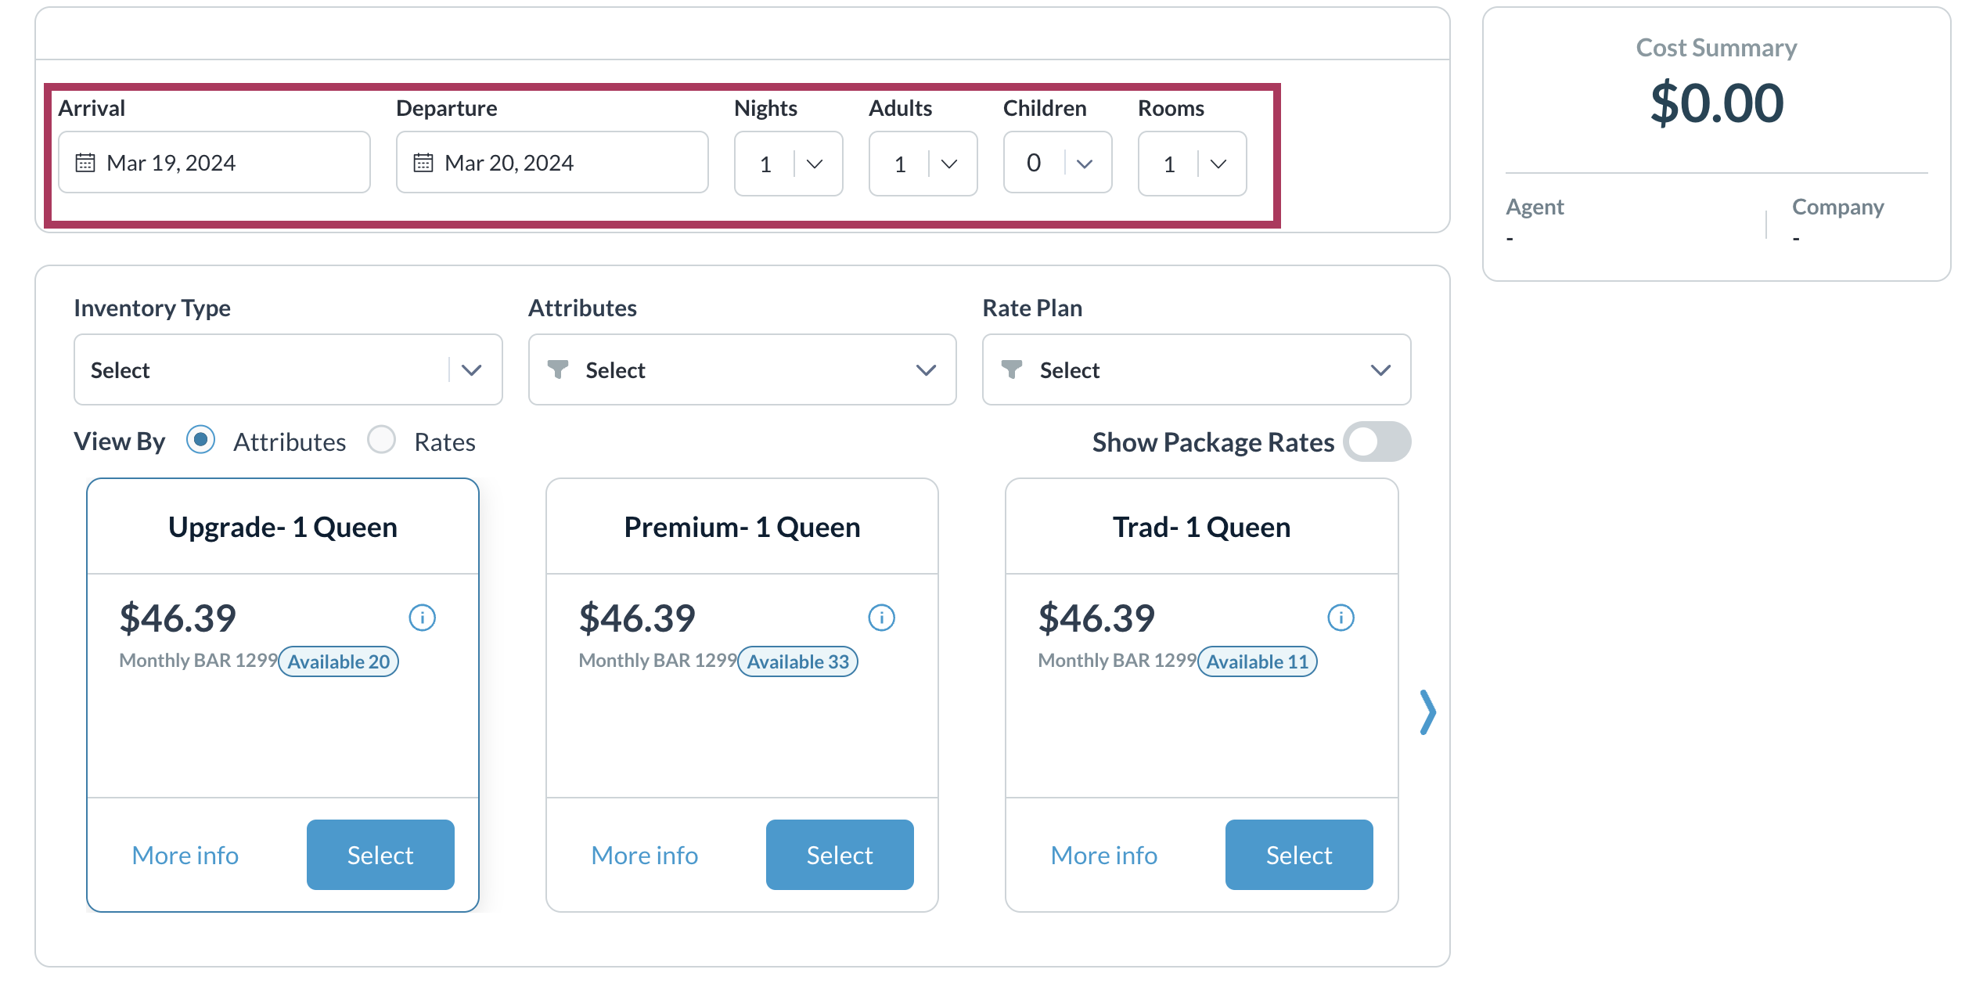Select the Premium- 1 Queen room
Screen dimensions: 1983x991
(x=840, y=855)
